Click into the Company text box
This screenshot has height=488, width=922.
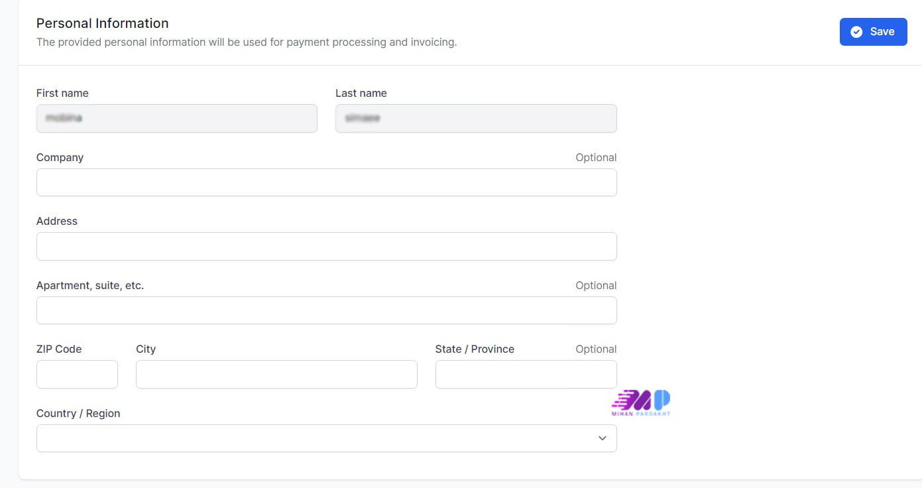[326, 182]
